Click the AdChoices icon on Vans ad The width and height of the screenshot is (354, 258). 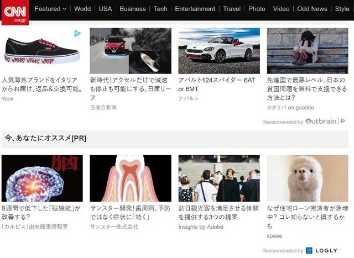click(x=77, y=34)
